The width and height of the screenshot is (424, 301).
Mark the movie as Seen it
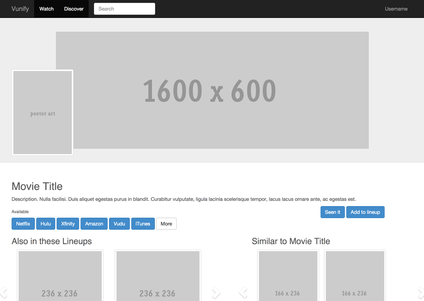pos(332,212)
